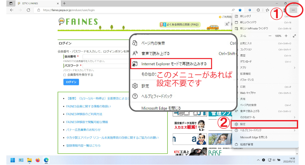Click the Settings and more three-dots button
Image resolution: width=305 pixels, height=165 pixels.
pyautogui.click(x=293, y=10)
